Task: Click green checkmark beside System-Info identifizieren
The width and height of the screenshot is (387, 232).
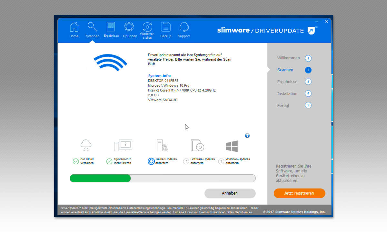Action: tap(109, 161)
